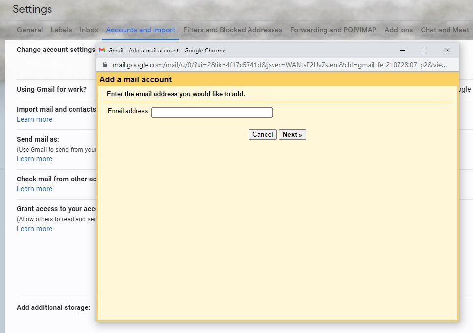Click the Next button to proceed
Viewport: 473px width, 333px height.
pos(292,134)
